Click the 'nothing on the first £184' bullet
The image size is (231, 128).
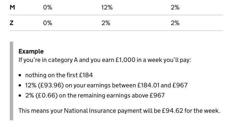pos(59,75)
